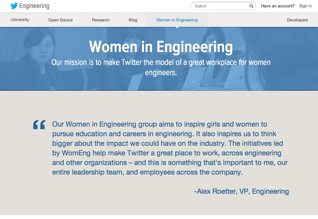Open the Developers nav link
This screenshot has height=219, width=318.
(297, 20)
